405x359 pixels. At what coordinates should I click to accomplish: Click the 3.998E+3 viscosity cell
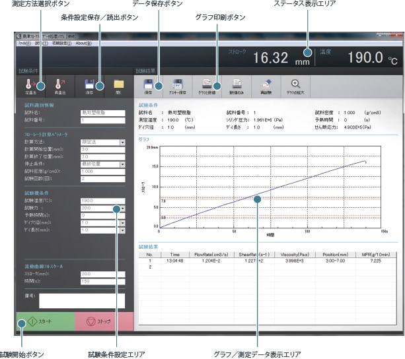pyautogui.click(x=295, y=261)
